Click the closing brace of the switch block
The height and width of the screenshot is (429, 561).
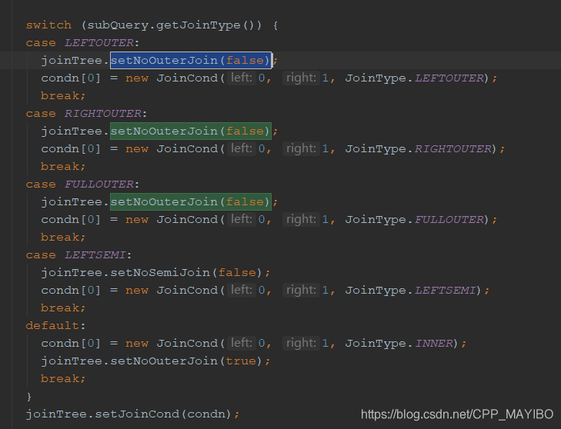29,397
